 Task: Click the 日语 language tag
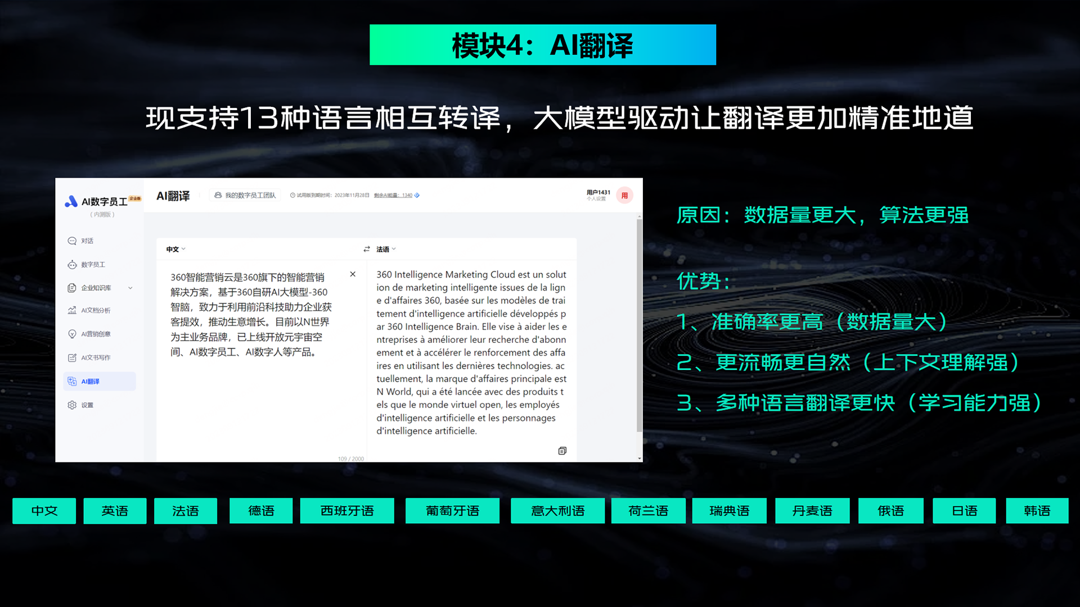tap(964, 511)
